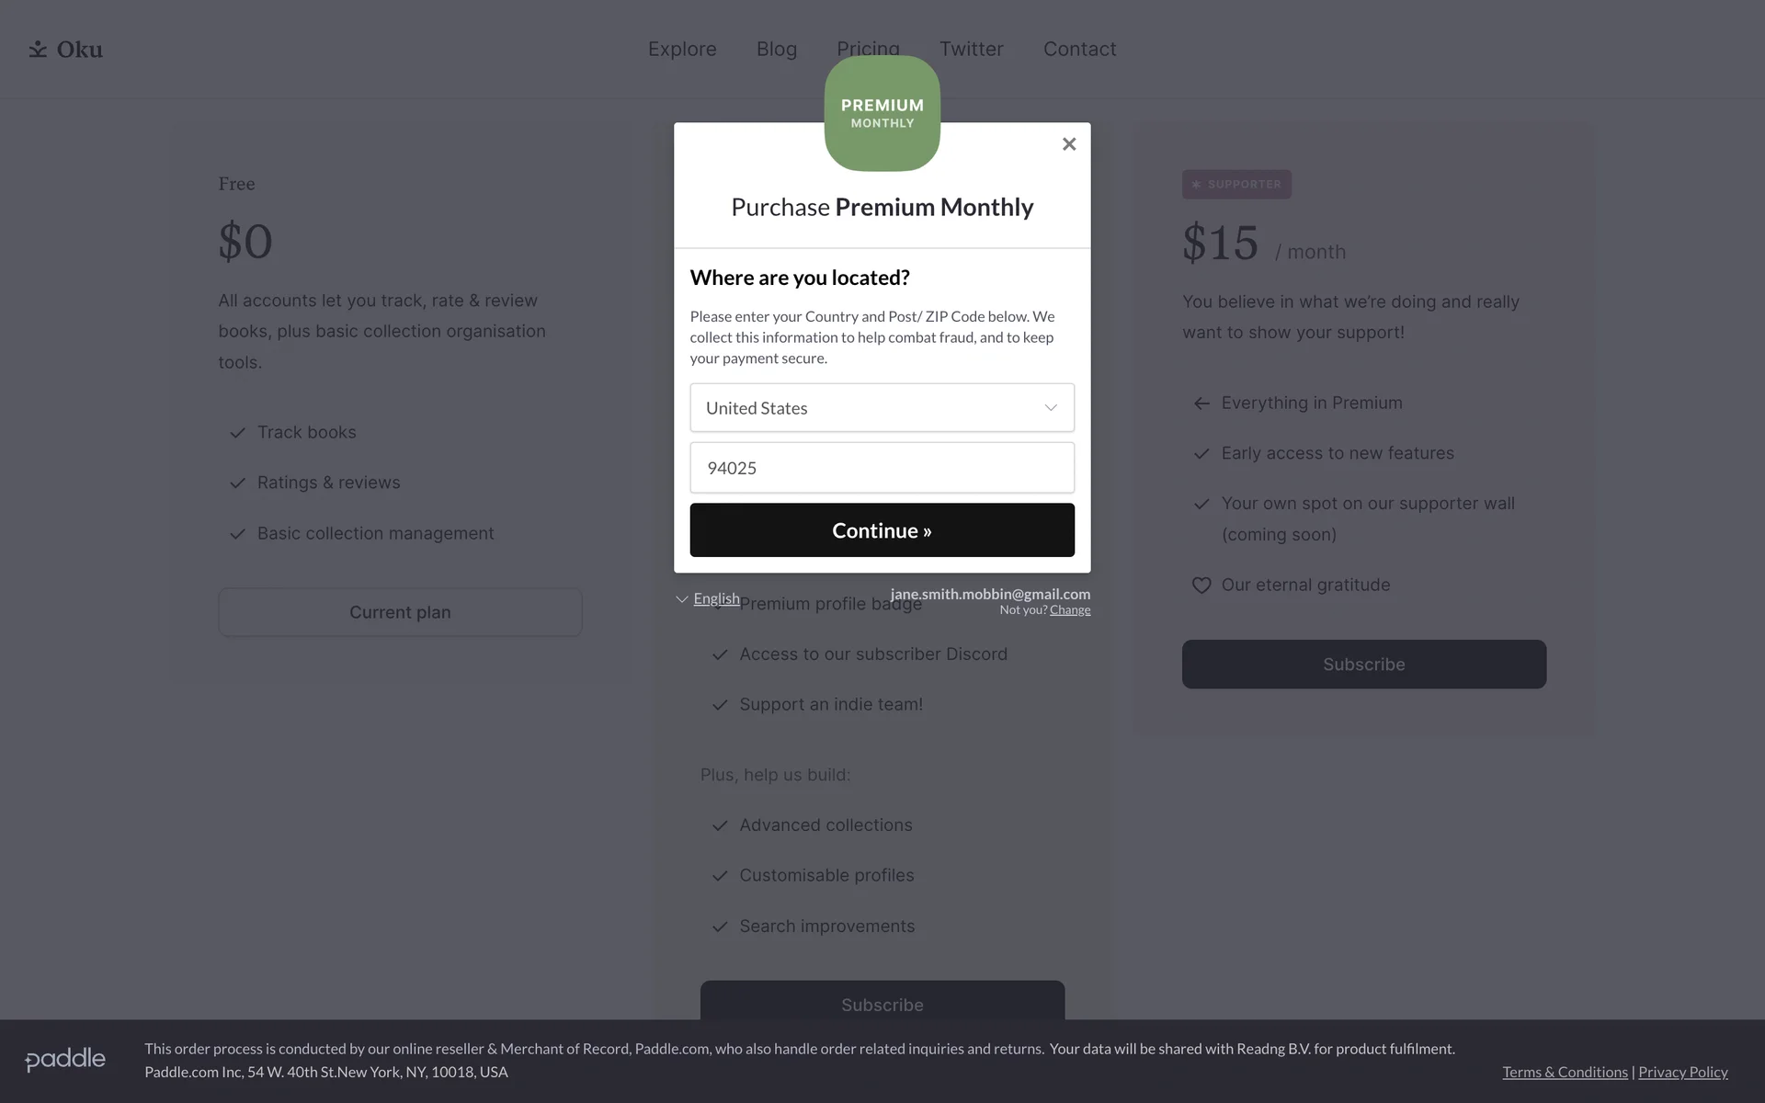
Task: Open Terms & Conditions link
Action: pos(1565,1072)
